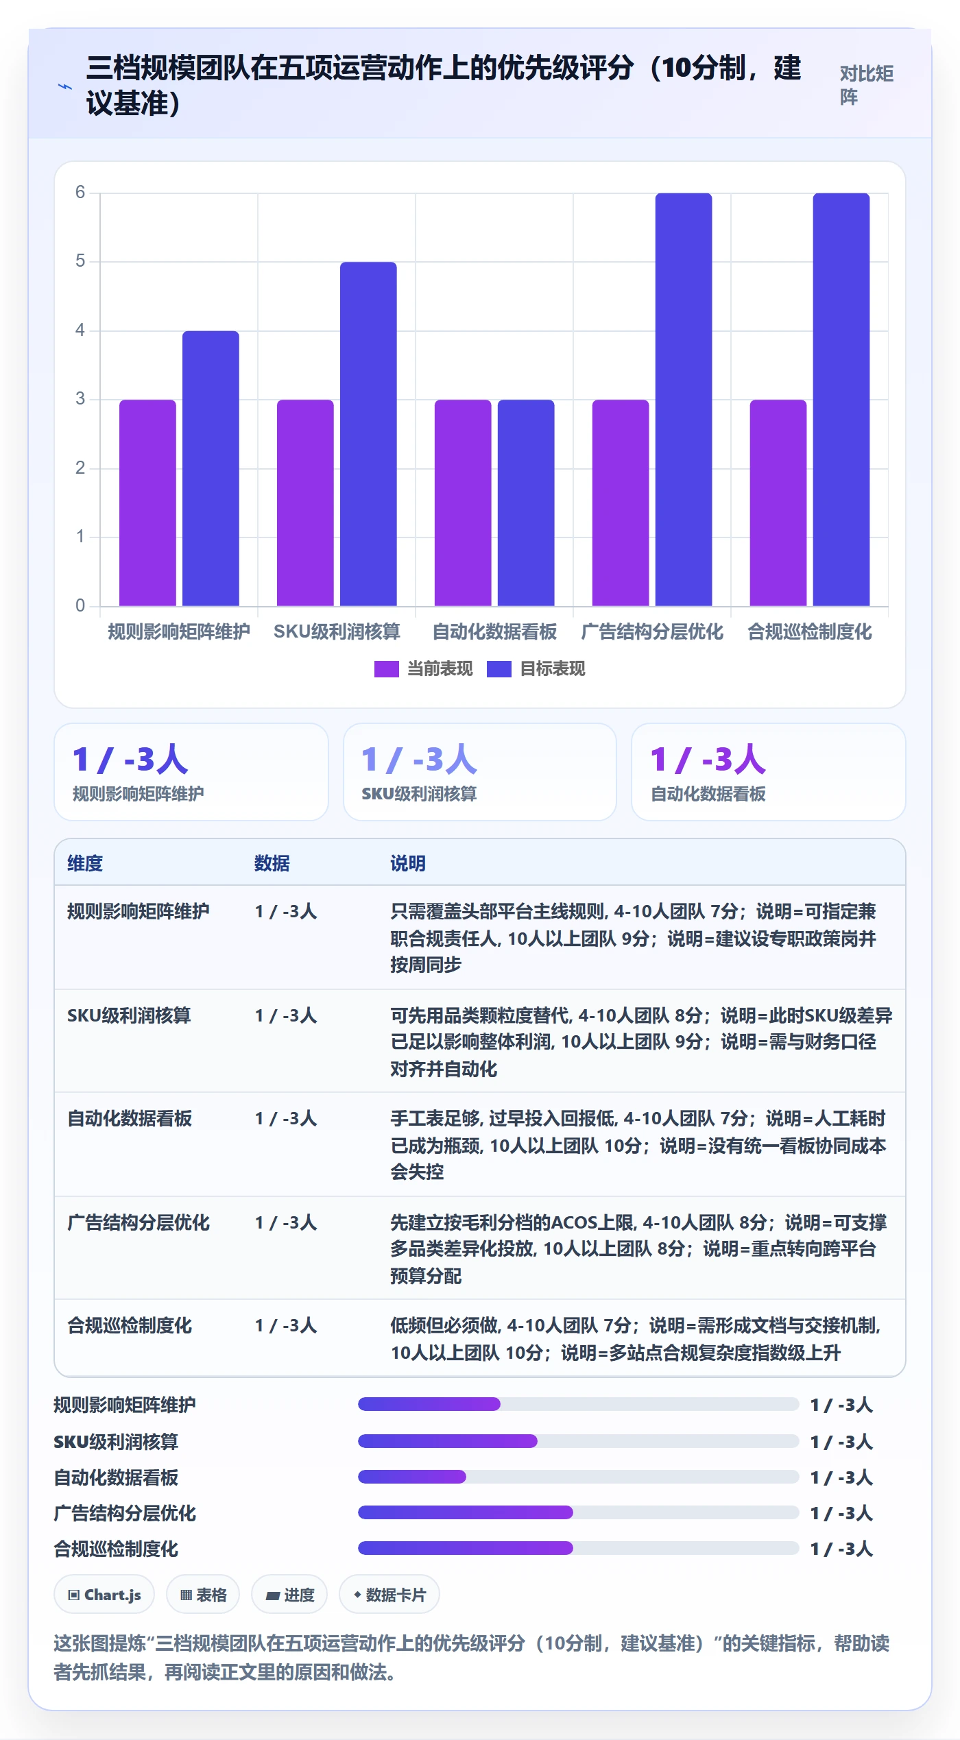This screenshot has width=960, height=1740.
Task: Click the 广告结构分层优化 chart axis label
Action: [x=652, y=631]
